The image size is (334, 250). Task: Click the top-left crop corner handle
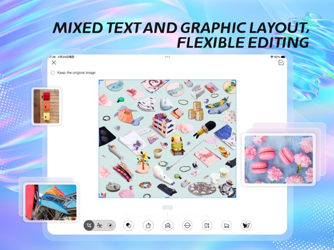(100, 81)
